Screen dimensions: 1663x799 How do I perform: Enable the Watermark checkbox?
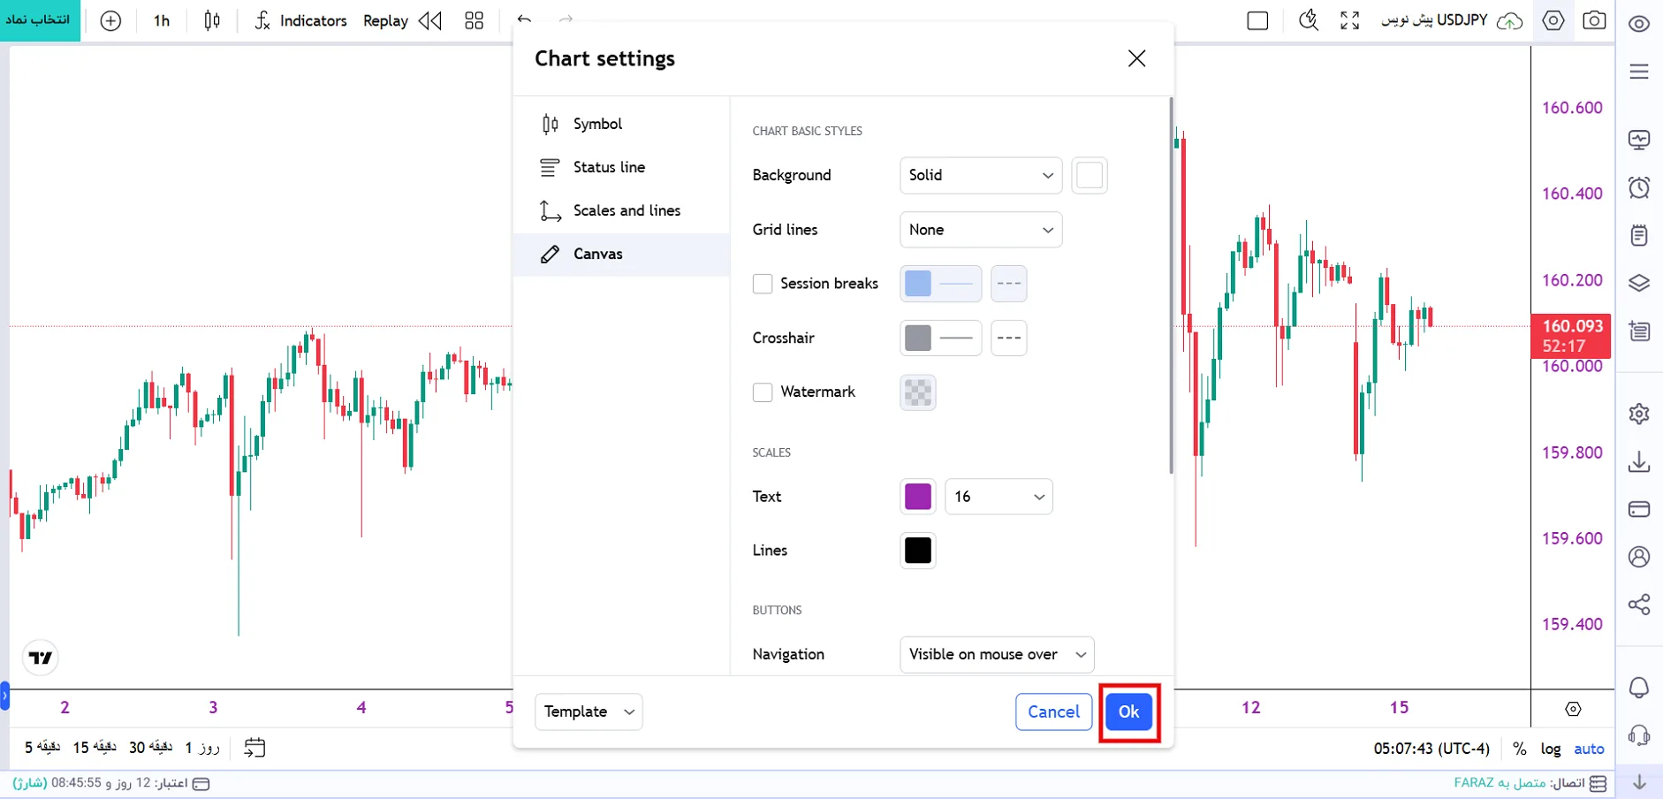763,392
